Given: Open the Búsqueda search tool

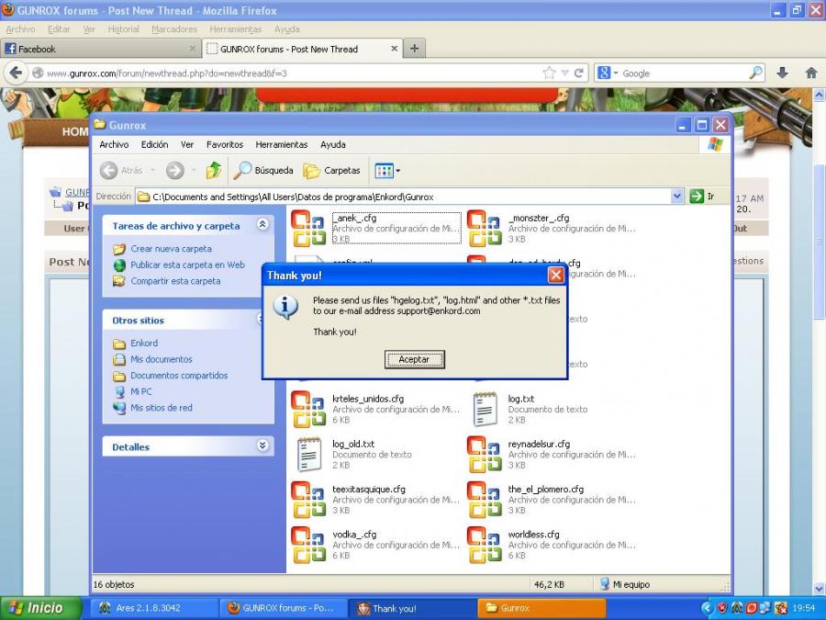Looking at the screenshot, I should (x=263, y=170).
